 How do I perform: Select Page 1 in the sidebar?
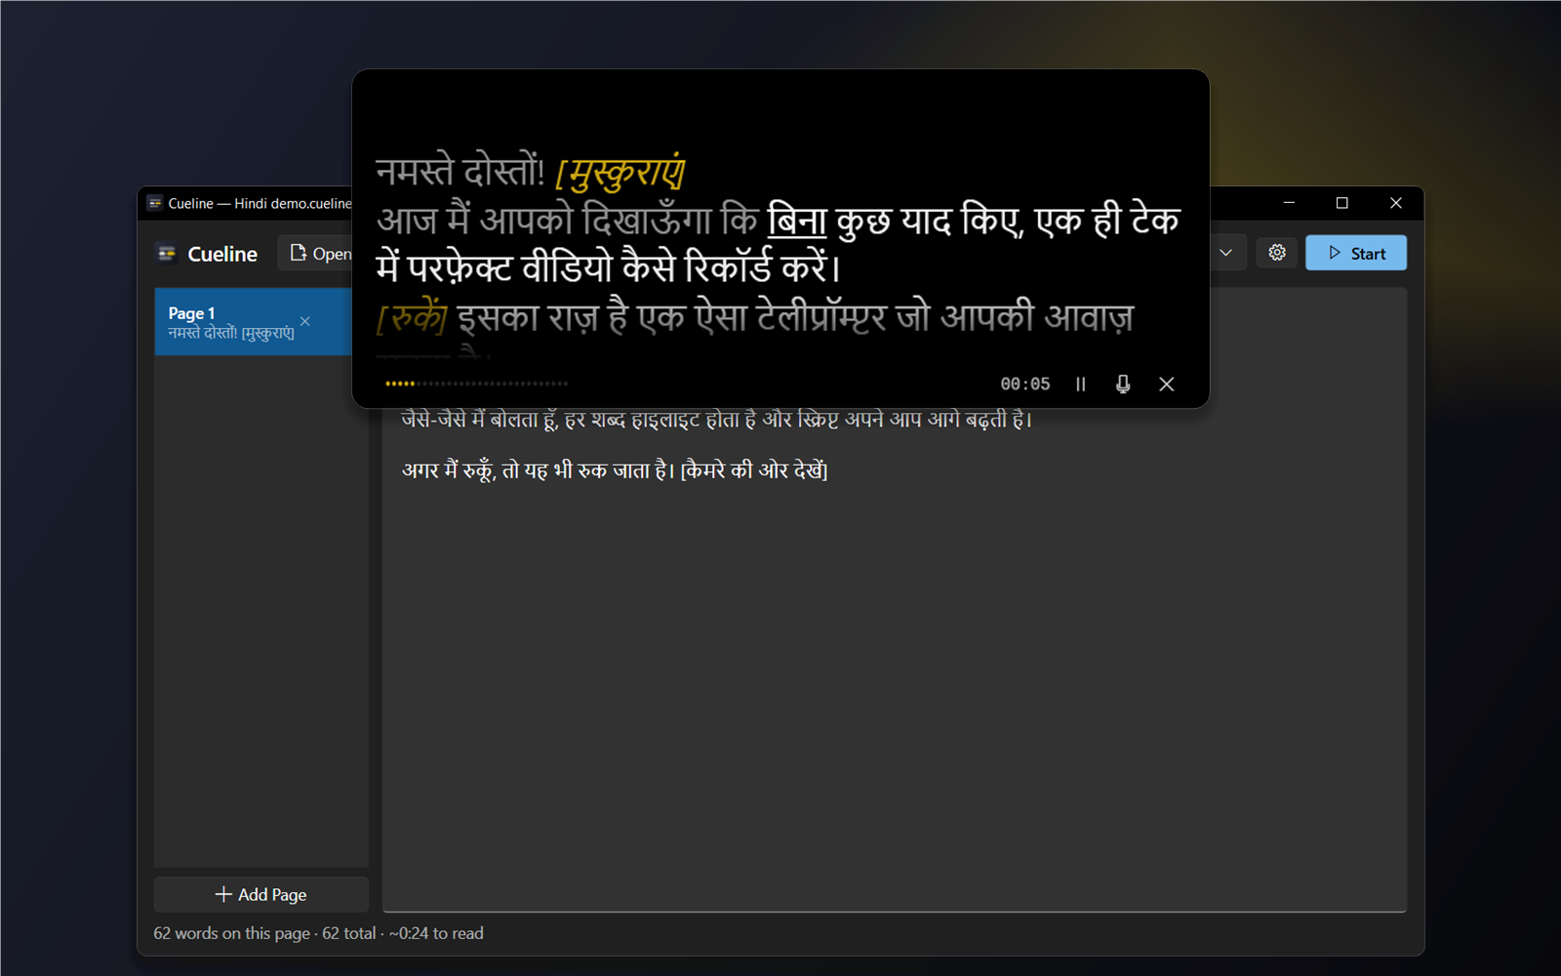[253, 322]
